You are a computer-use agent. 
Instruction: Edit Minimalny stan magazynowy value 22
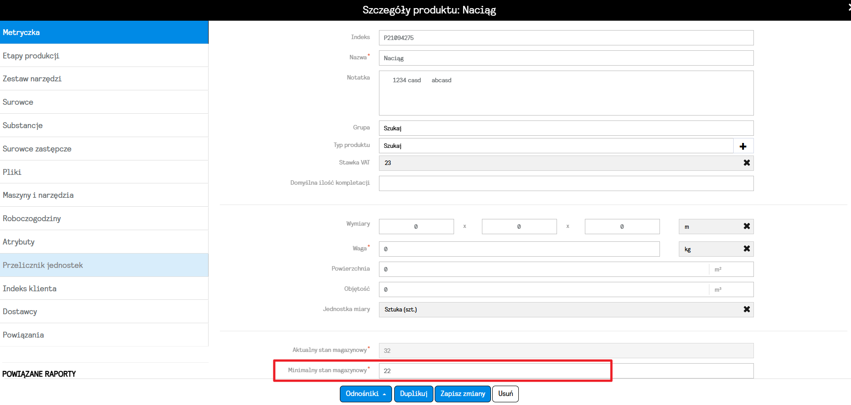(566, 371)
